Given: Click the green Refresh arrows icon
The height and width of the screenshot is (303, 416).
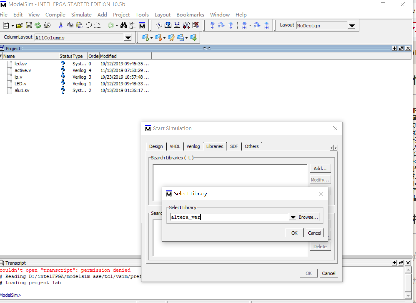Looking at the screenshot, I should pos(38,25).
